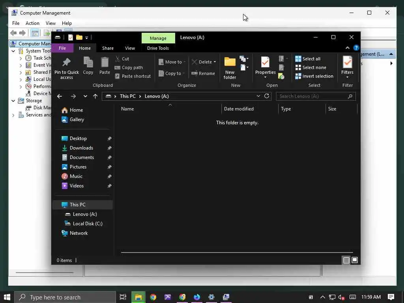Viewport: 404px width, 303px height.
Task: Expand Services and Applications node
Action: [x=13, y=115]
